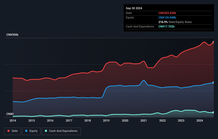The width and height of the screenshot is (218, 139).
Task: Click the CN¥283.828b debt value
Action: (x=167, y=13)
